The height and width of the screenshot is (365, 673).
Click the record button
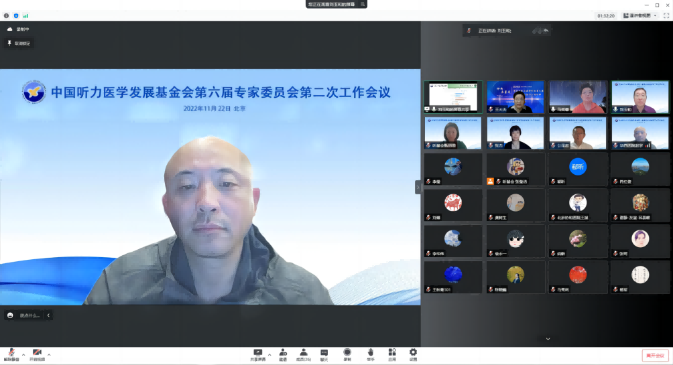pyautogui.click(x=347, y=355)
